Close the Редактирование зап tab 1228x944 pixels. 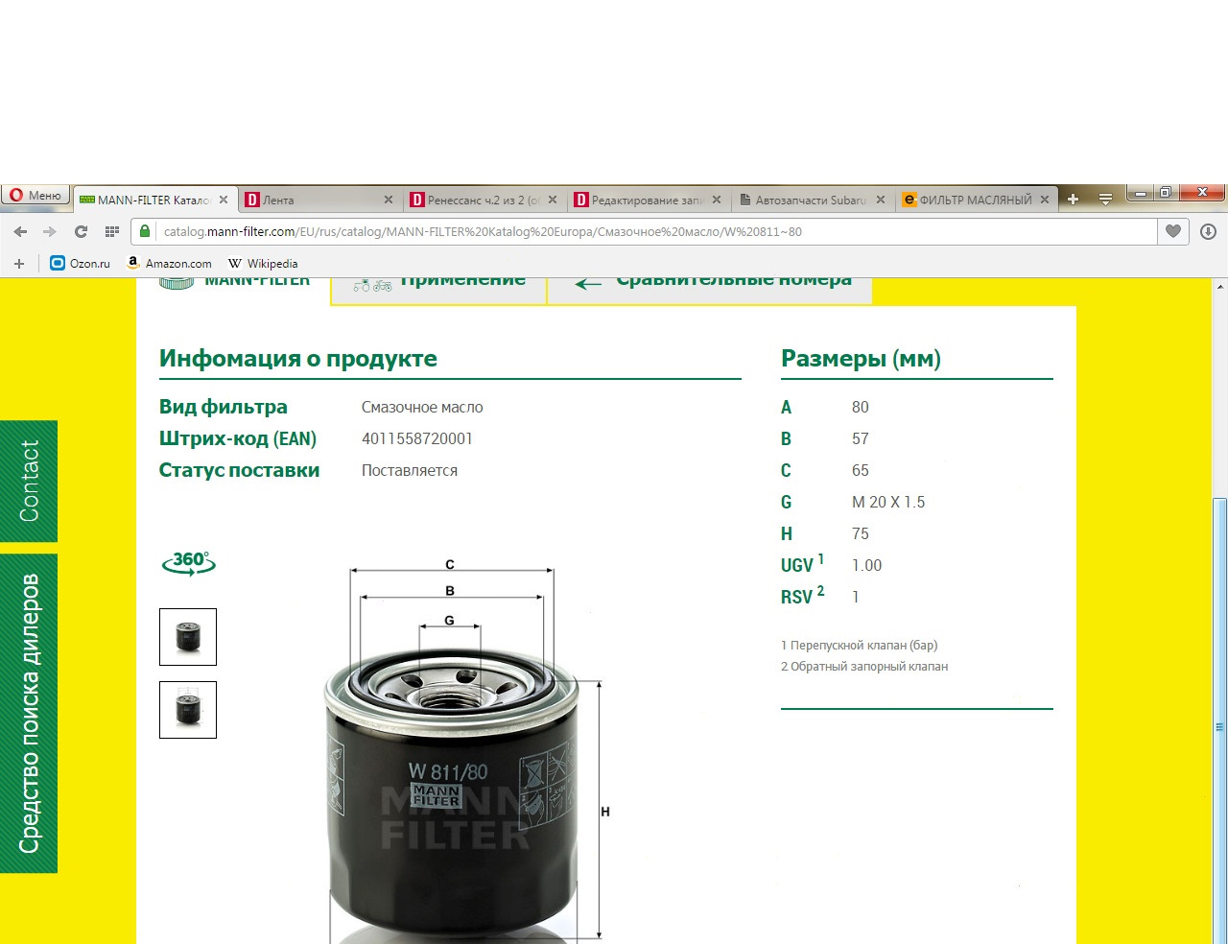(717, 200)
